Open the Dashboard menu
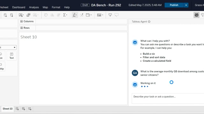204x114 pixels. tap(19, 7)
